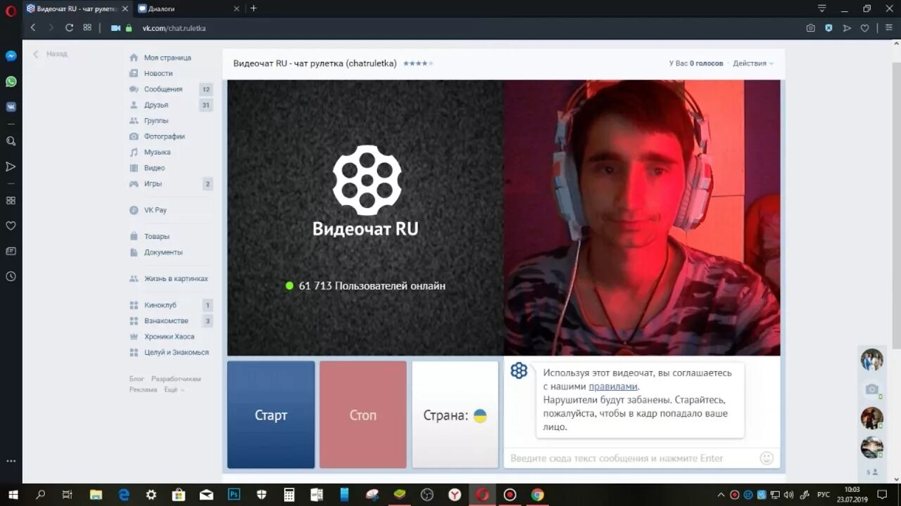This screenshot has height=506, width=901.
Task: Open Группы section
Action: click(x=156, y=121)
